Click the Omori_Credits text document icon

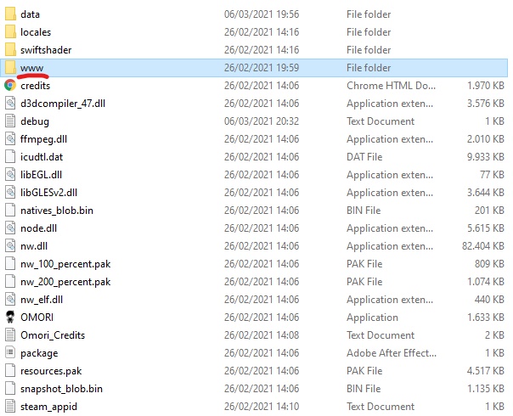[x=10, y=334]
